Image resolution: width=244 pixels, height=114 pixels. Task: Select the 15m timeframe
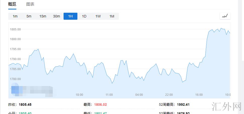(x=43, y=16)
